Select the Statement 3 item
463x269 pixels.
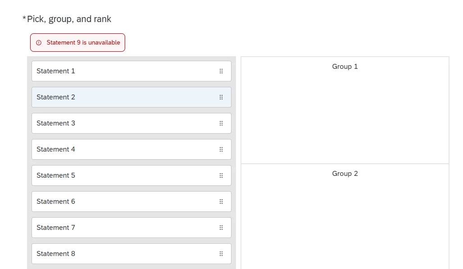click(132, 123)
